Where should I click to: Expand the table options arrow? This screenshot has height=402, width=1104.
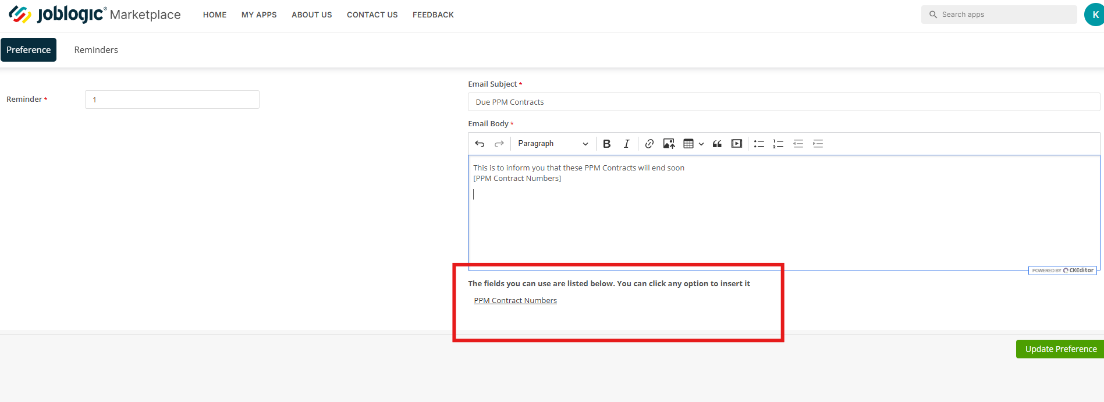pyautogui.click(x=701, y=144)
